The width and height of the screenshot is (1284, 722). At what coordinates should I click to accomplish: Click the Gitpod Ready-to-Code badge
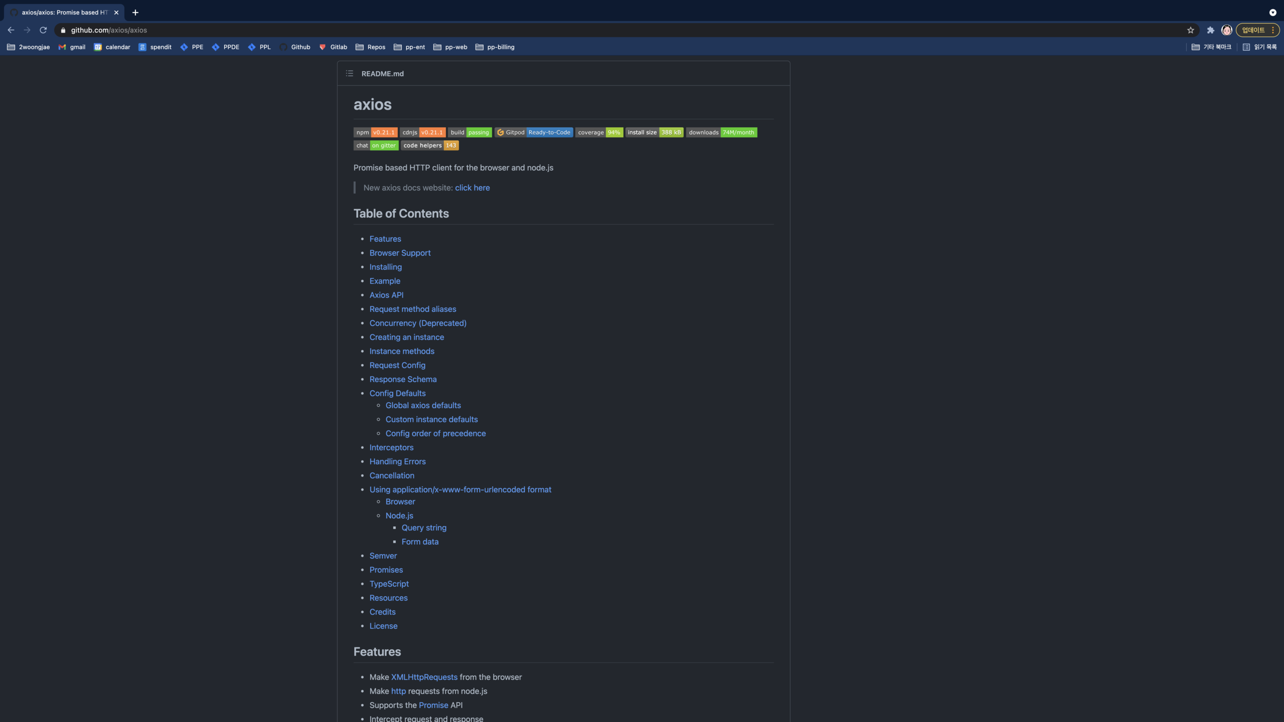click(533, 133)
